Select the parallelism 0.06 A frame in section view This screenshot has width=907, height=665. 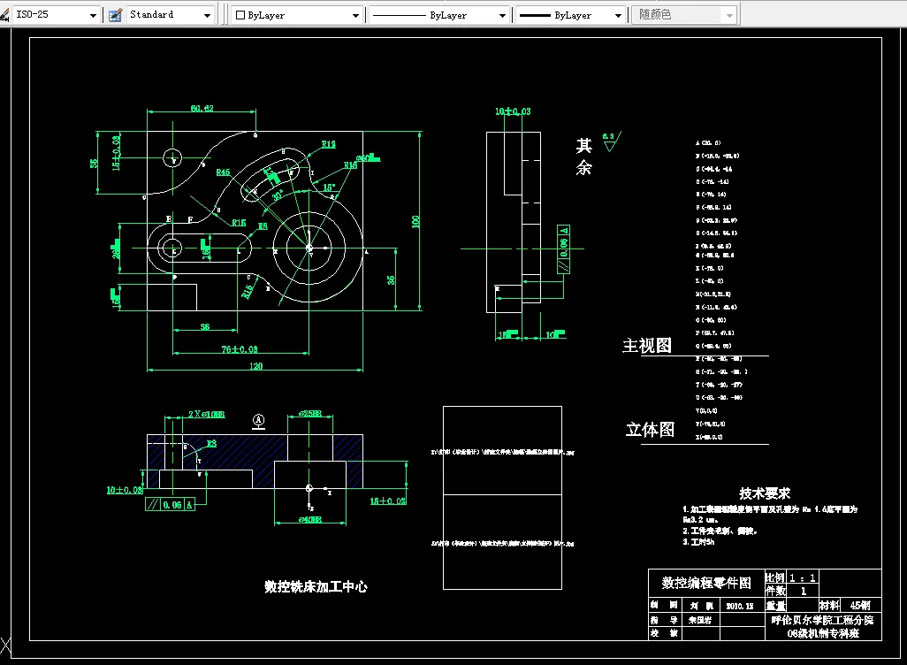pyautogui.click(x=170, y=505)
